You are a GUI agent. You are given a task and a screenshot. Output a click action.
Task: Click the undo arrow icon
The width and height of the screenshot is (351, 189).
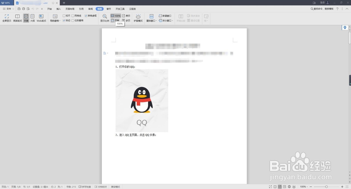click(x=33, y=9)
